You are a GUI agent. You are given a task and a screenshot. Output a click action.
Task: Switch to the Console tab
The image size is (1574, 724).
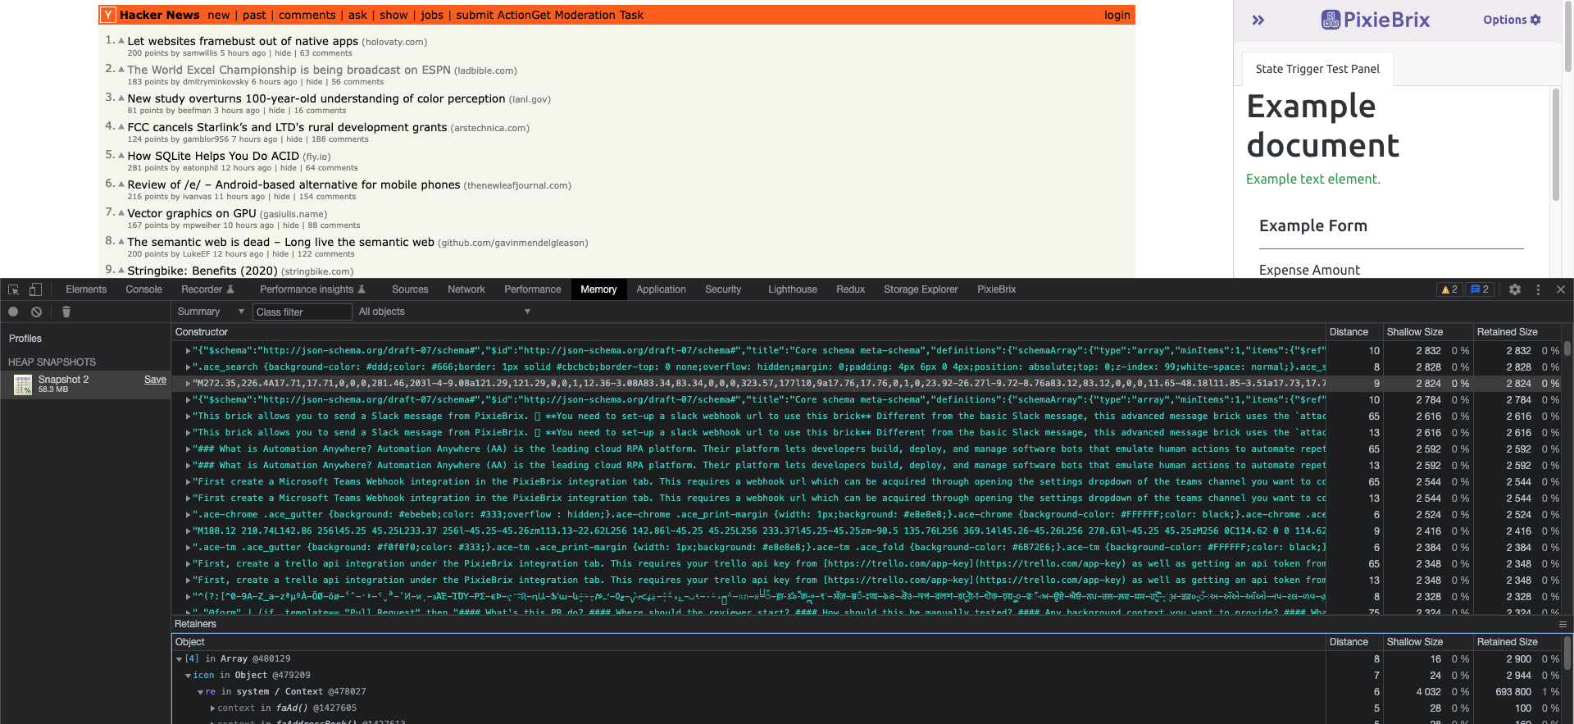[143, 289]
